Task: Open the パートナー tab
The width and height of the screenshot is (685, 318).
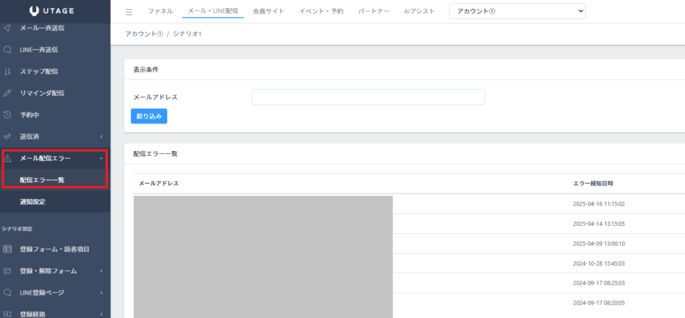Action: [x=373, y=11]
